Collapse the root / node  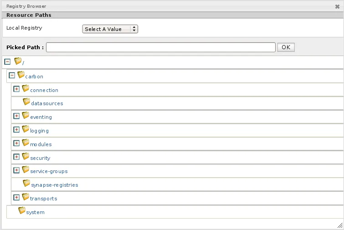point(7,61)
